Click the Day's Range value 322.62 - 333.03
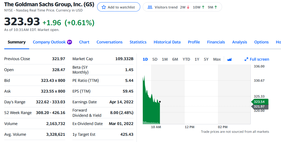The height and width of the screenshot is (142, 281). pyautogui.click(x=50, y=102)
